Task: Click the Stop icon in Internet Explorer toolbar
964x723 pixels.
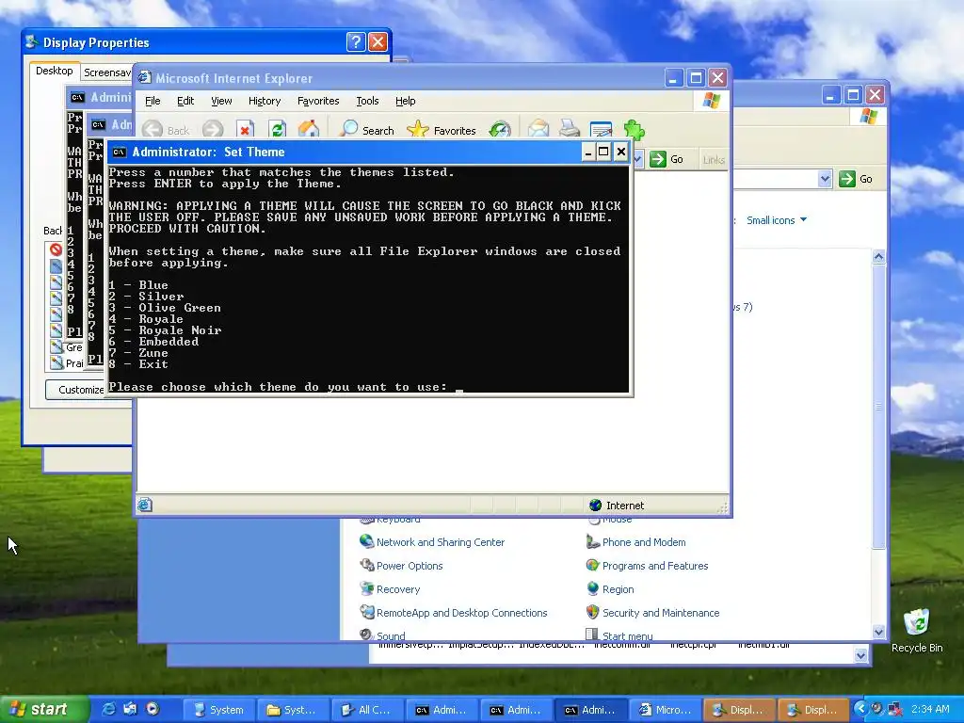Action: point(245,130)
